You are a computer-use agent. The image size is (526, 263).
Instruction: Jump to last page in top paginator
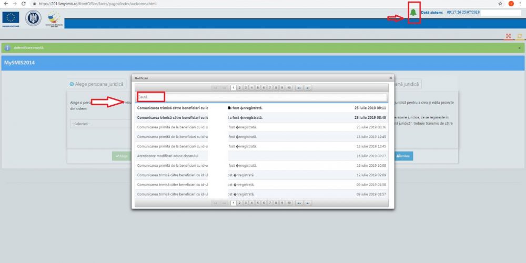click(308, 88)
